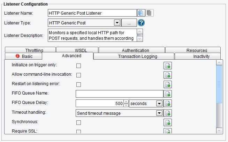The image size is (228, 142).
Task: Click the Listener Description text area
Action: [92, 35]
